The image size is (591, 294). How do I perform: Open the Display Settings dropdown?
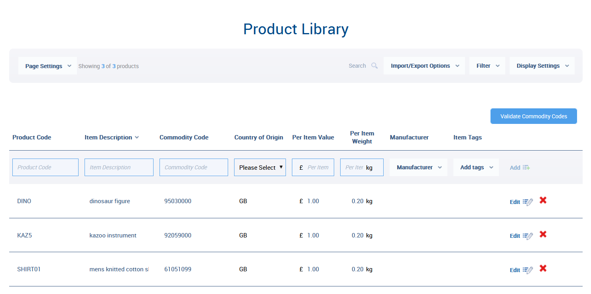(542, 65)
